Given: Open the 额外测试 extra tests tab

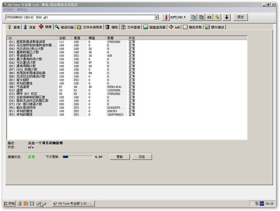Looking at the screenshot, I should [x=215, y=27].
